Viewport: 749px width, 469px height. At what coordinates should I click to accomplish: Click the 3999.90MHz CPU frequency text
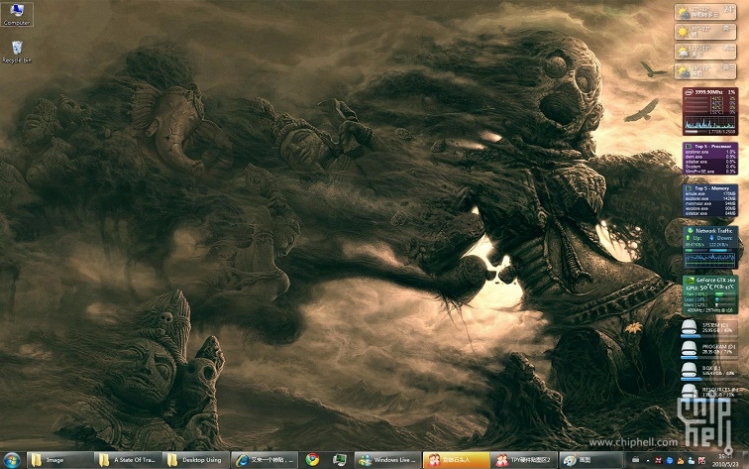708,92
